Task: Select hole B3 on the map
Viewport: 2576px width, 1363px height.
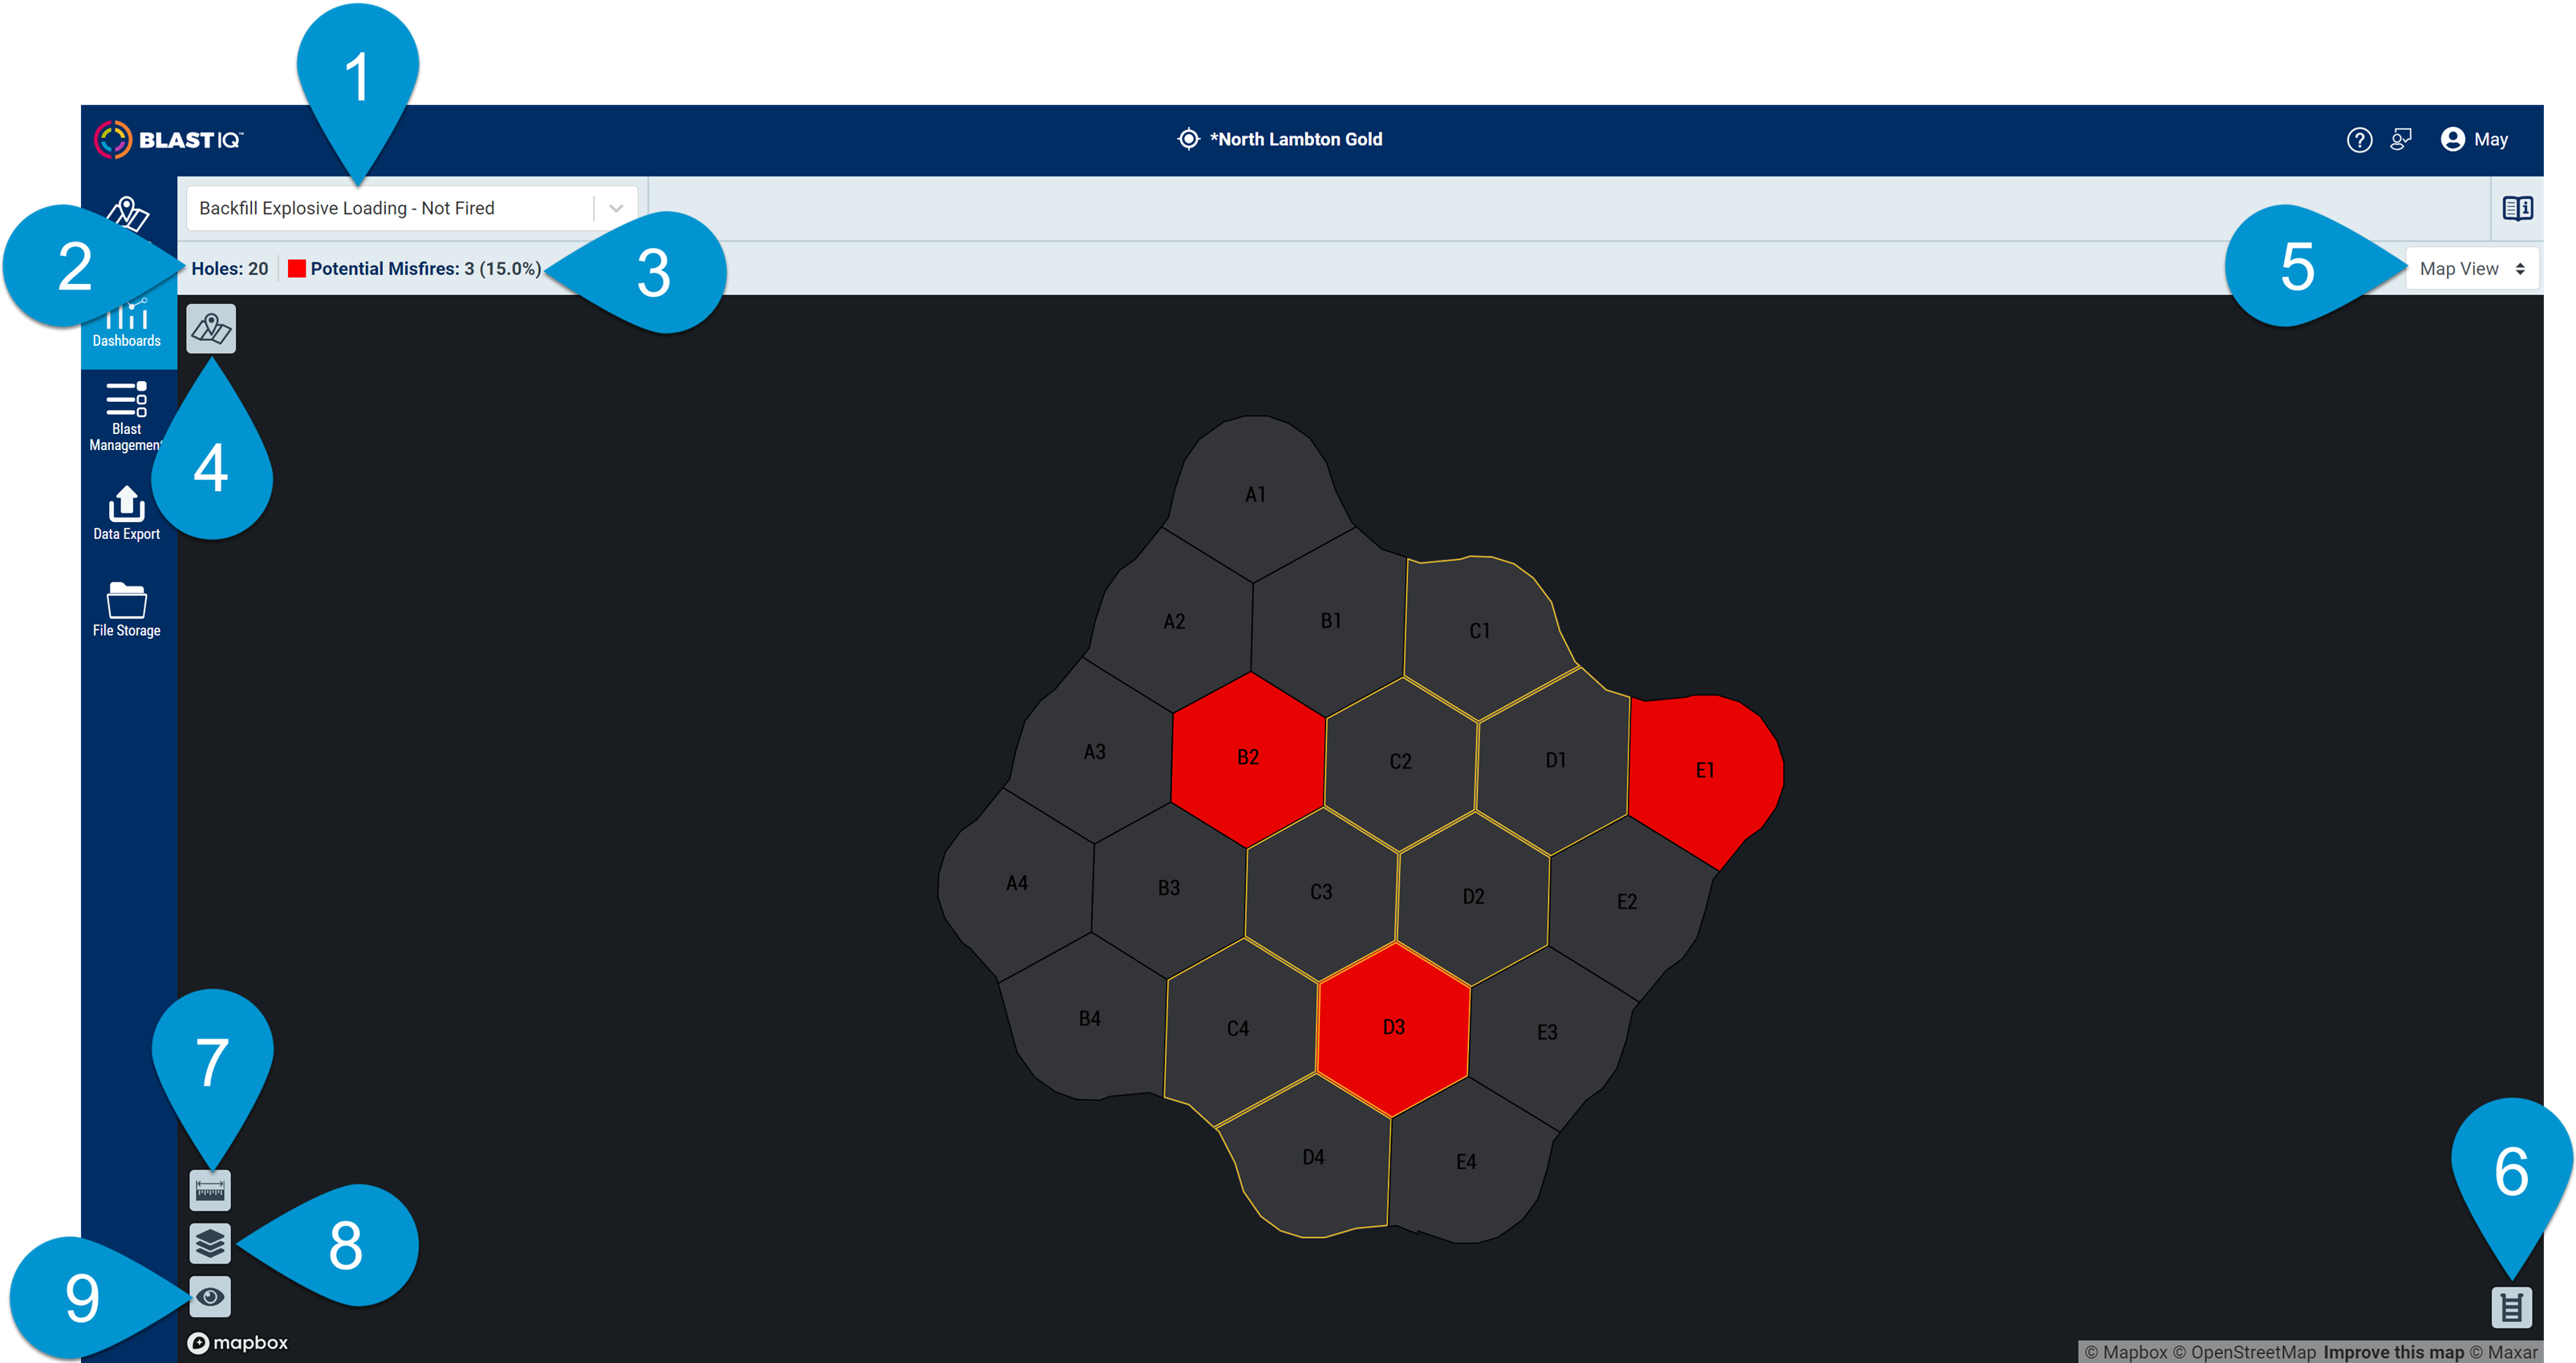Action: 1169,888
